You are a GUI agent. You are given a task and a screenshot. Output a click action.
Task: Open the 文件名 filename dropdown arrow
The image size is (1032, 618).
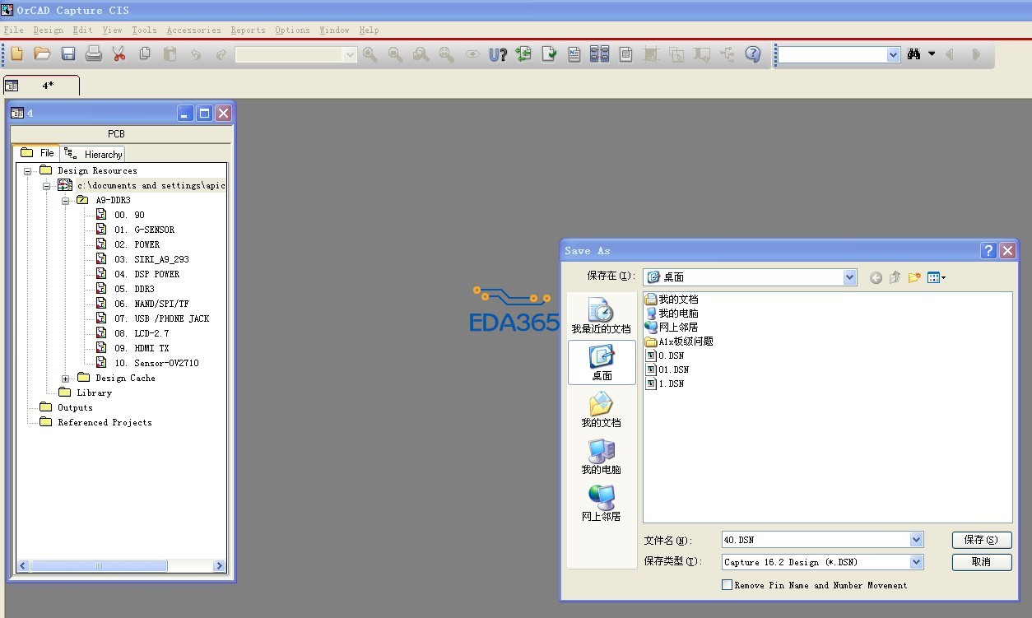(917, 540)
